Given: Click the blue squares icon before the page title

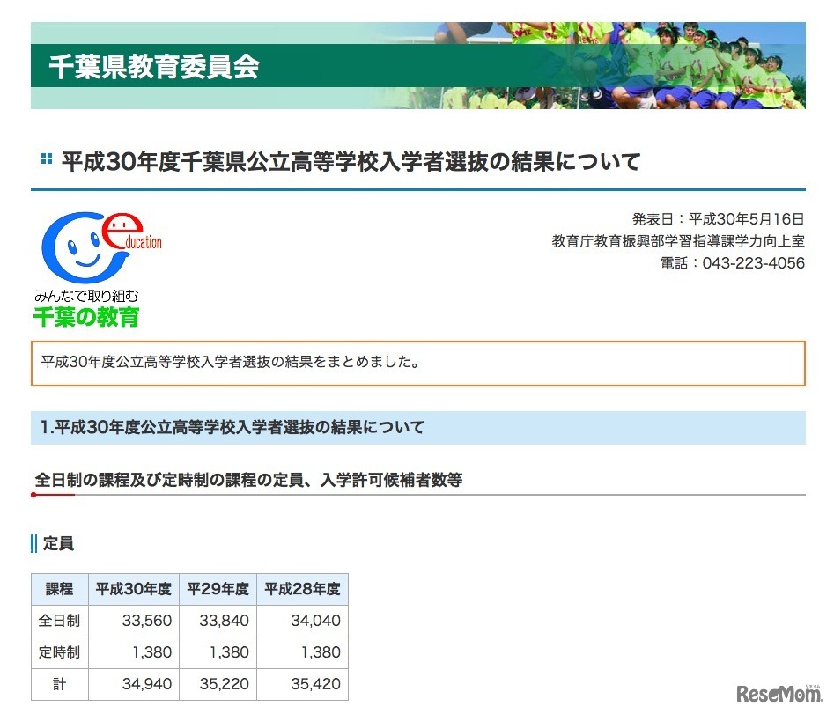Looking at the screenshot, I should click(46, 159).
